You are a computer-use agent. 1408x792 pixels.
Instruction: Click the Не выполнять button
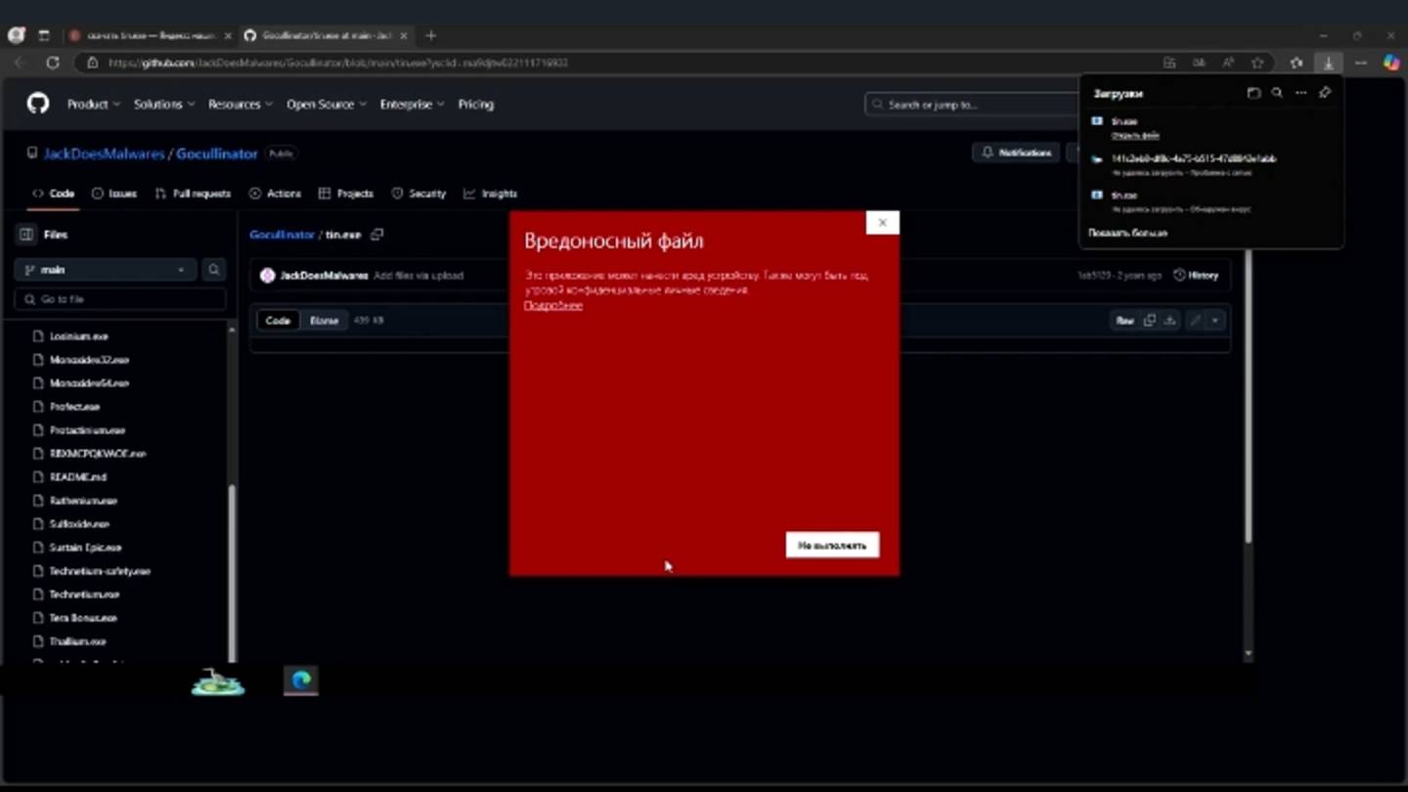coord(832,545)
